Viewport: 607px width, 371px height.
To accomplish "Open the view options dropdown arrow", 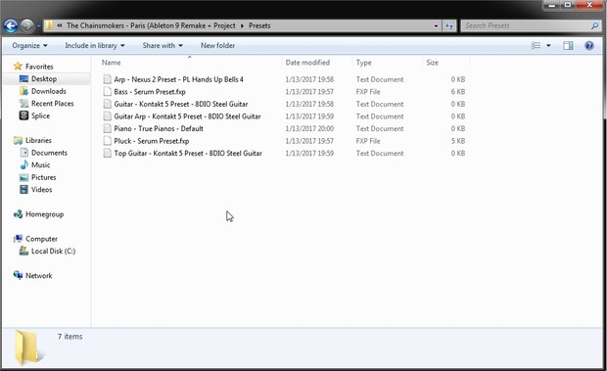I will point(548,46).
